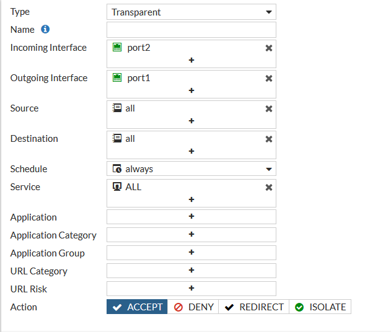Set the policy action to DENY
The height and width of the screenshot is (332, 391).
point(193,307)
